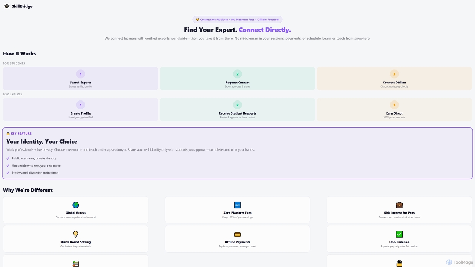
Task: Click the Global Access card title
Action: 76,213
